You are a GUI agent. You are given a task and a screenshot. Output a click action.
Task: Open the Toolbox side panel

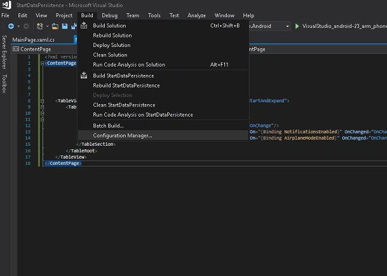(4, 84)
